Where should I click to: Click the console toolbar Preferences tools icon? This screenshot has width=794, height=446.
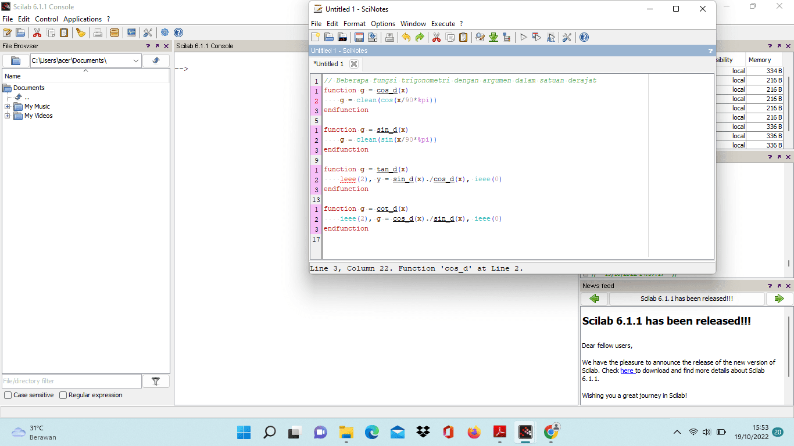coord(148,33)
